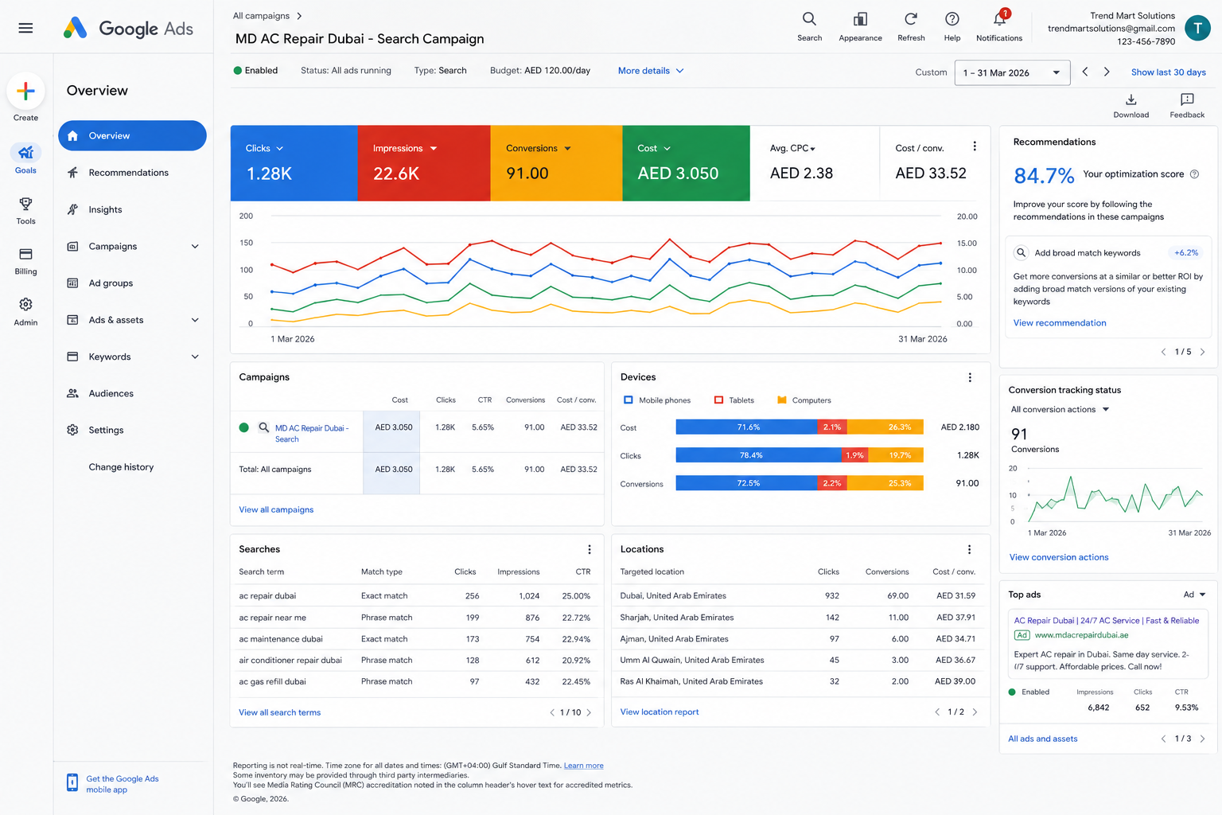Viewport: 1222px width, 815px height.
Task: Click optimization score help icon
Action: tap(1194, 174)
